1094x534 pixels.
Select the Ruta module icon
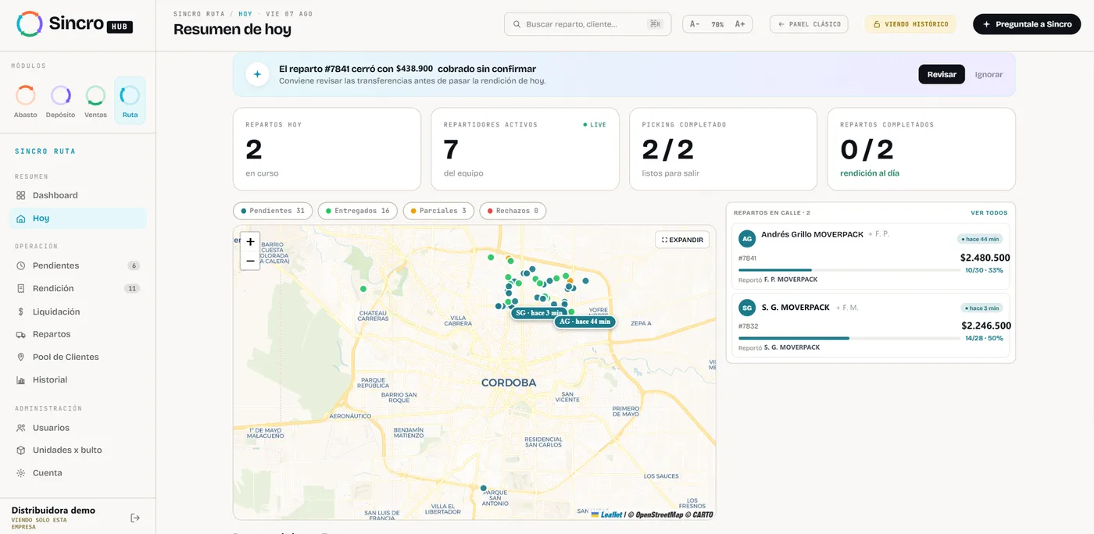click(130, 96)
